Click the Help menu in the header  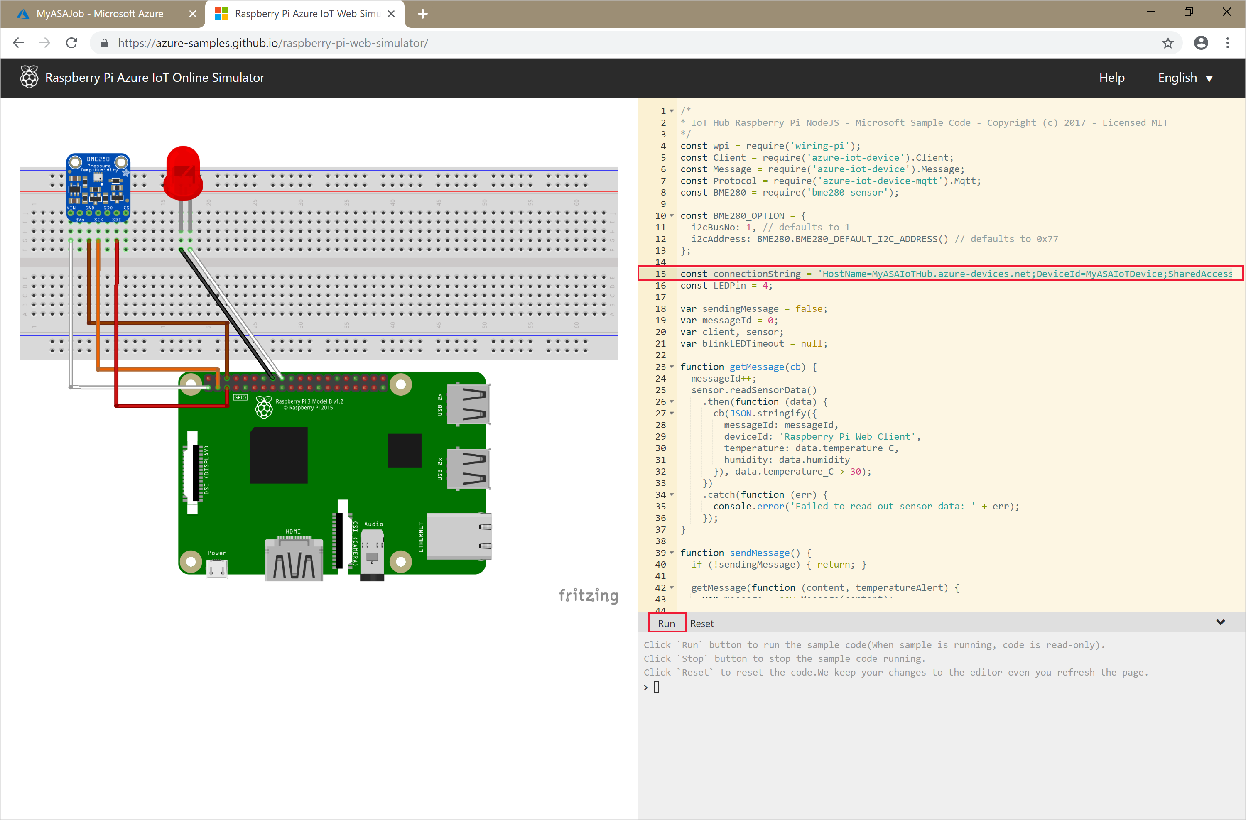(1113, 77)
